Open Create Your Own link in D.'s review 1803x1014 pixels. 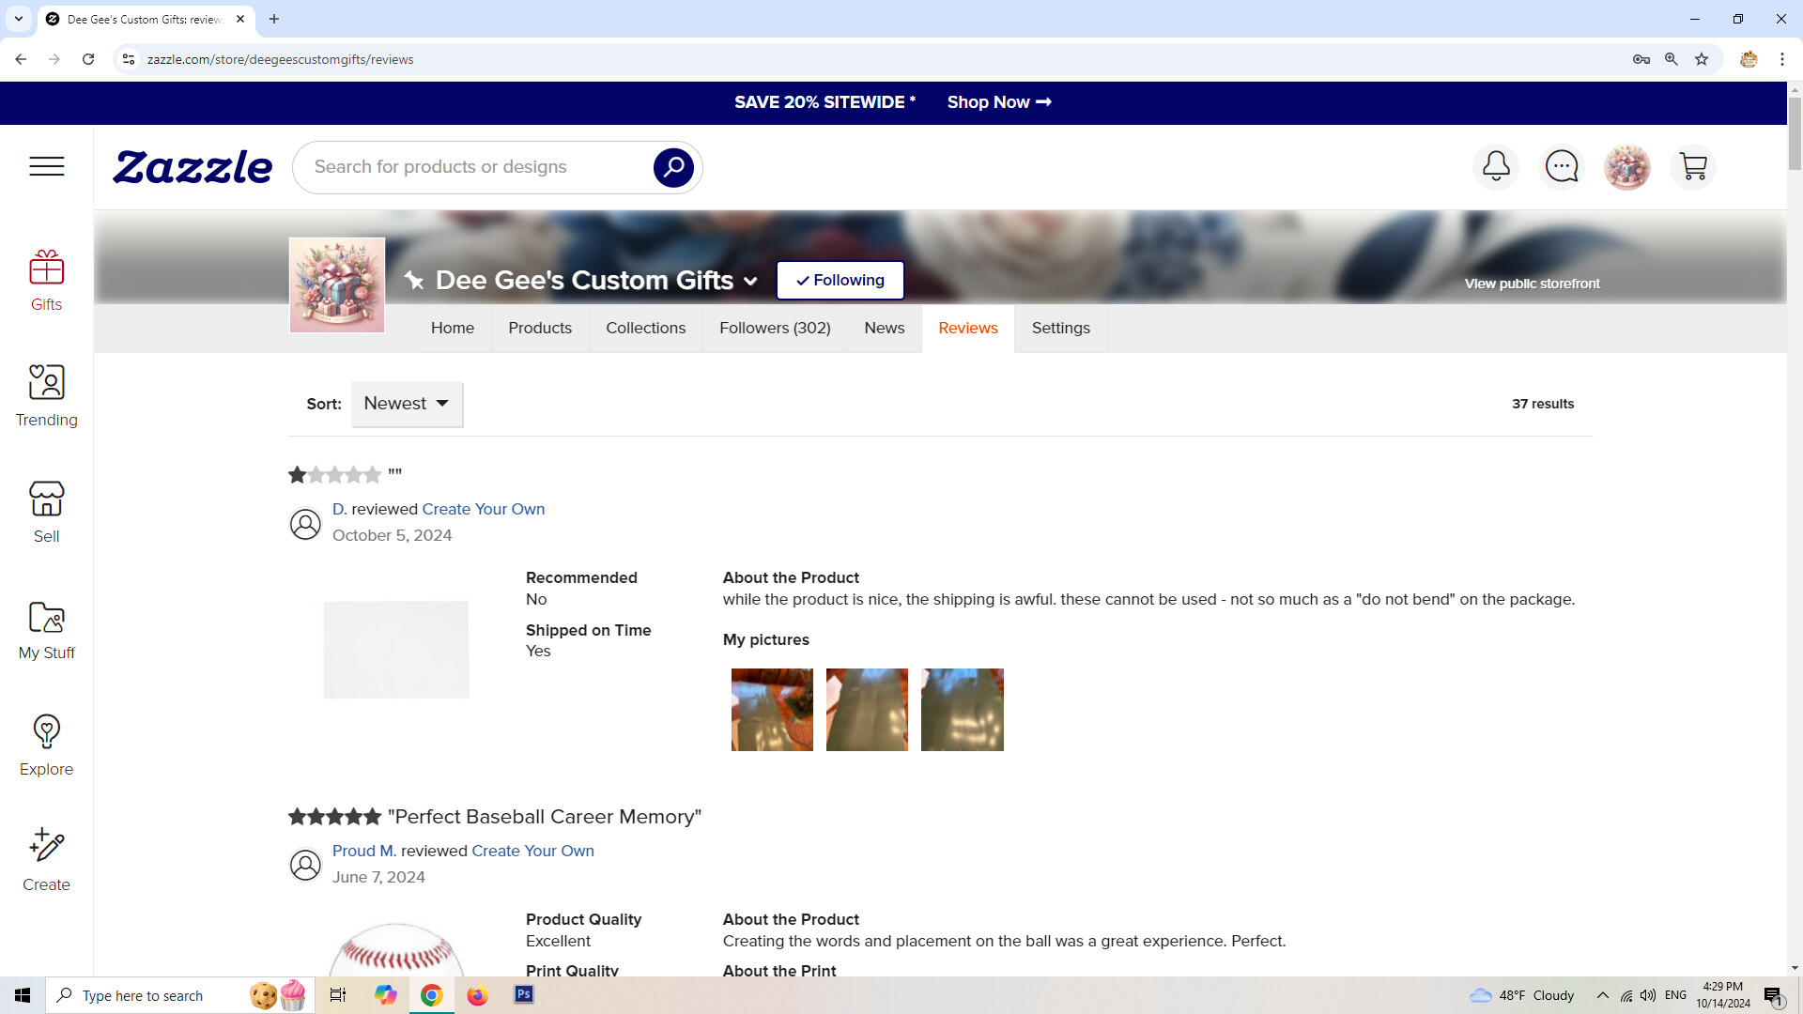click(x=484, y=509)
